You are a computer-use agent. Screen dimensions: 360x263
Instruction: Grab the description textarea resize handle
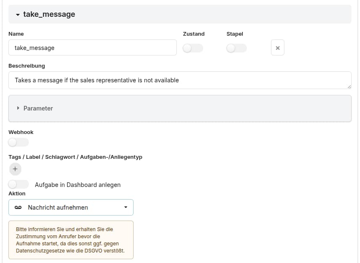pos(349,87)
